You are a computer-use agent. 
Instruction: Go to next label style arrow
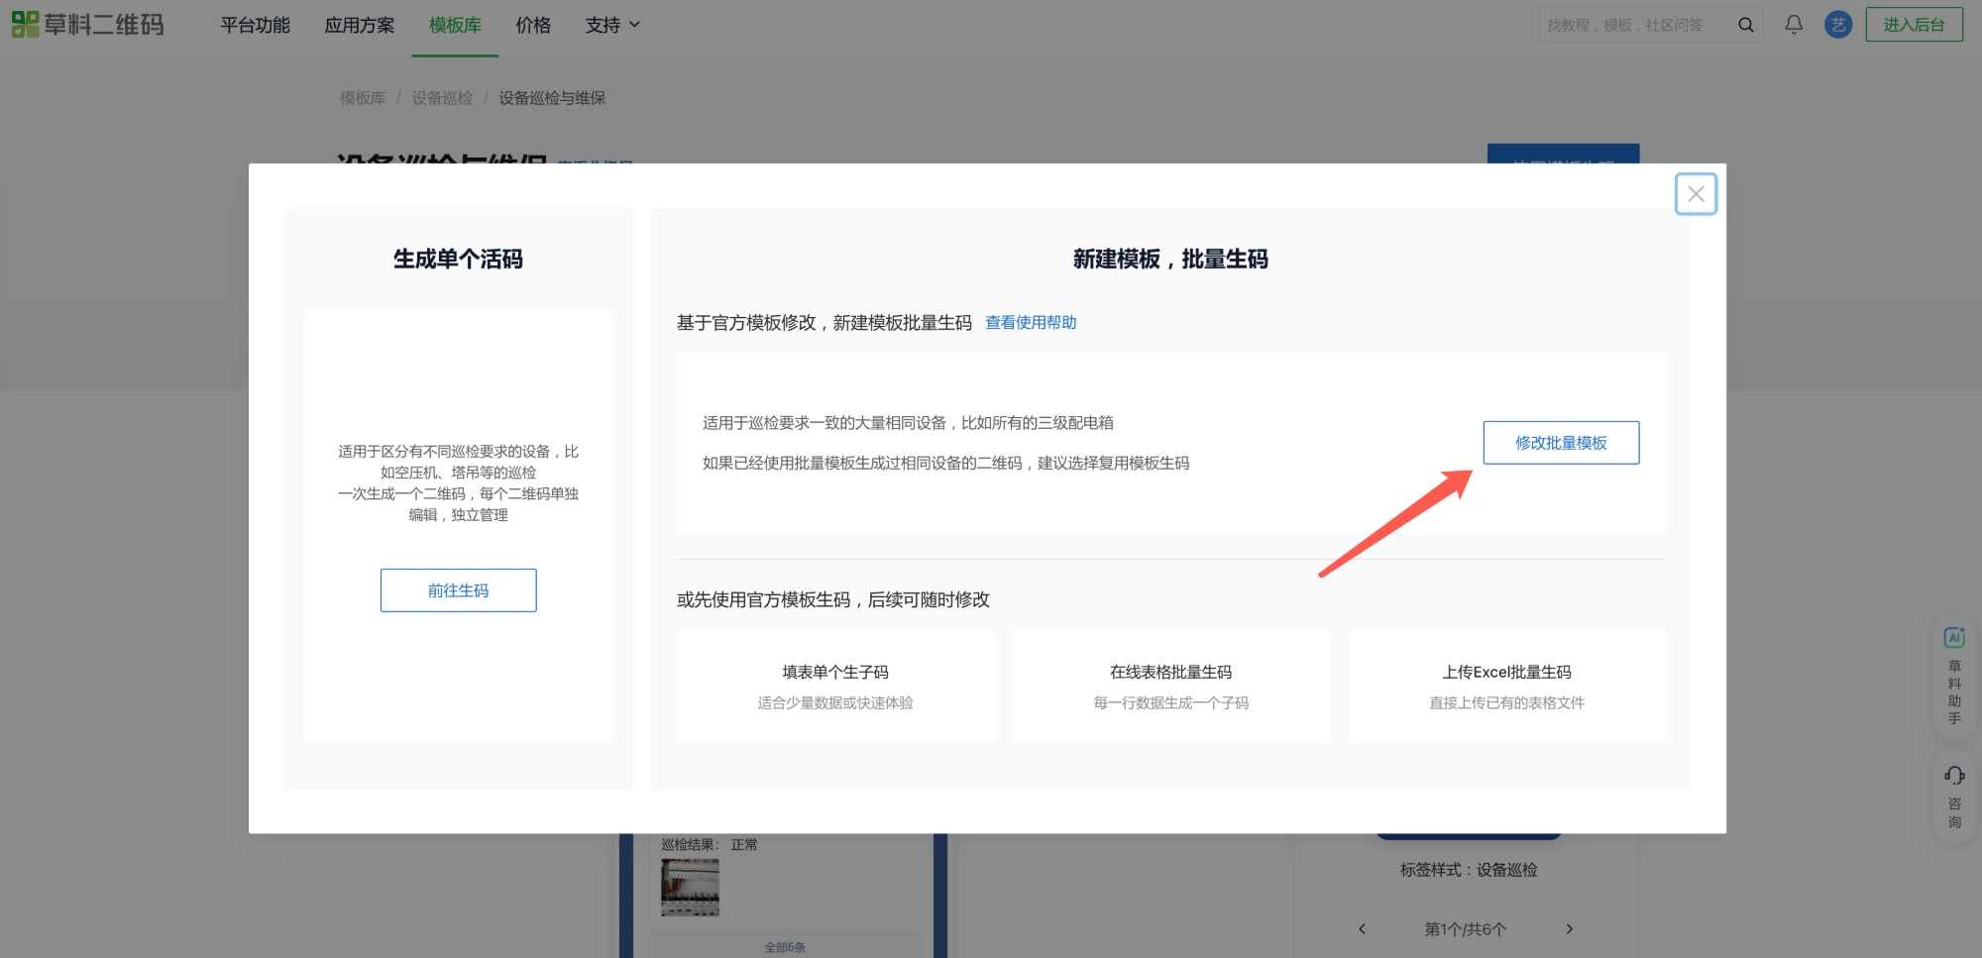click(x=1569, y=929)
